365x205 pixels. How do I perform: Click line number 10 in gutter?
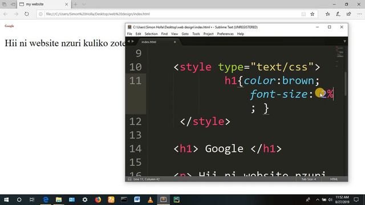pos(136,67)
